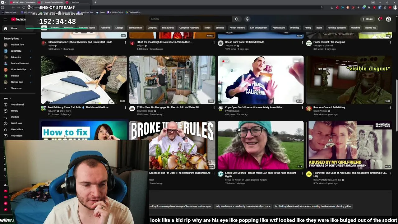Click the YouTube logo
Viewport: 398px width, 224px height.
click(18, 19)
